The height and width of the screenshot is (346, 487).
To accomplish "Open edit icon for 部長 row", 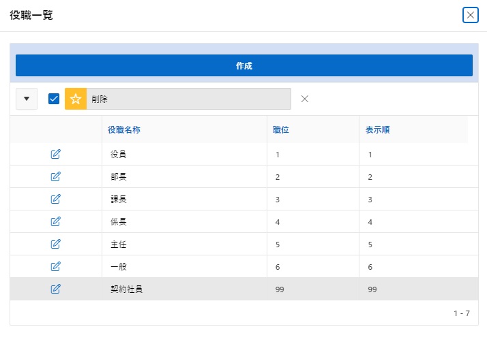I will (x=56, y=176).
